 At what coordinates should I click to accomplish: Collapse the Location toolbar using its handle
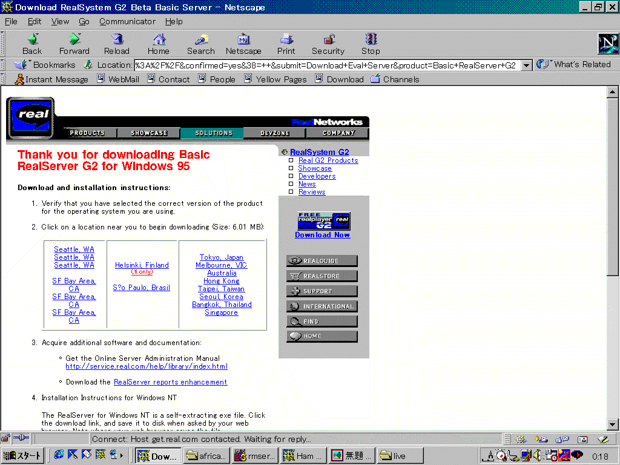tap(2, 64)
